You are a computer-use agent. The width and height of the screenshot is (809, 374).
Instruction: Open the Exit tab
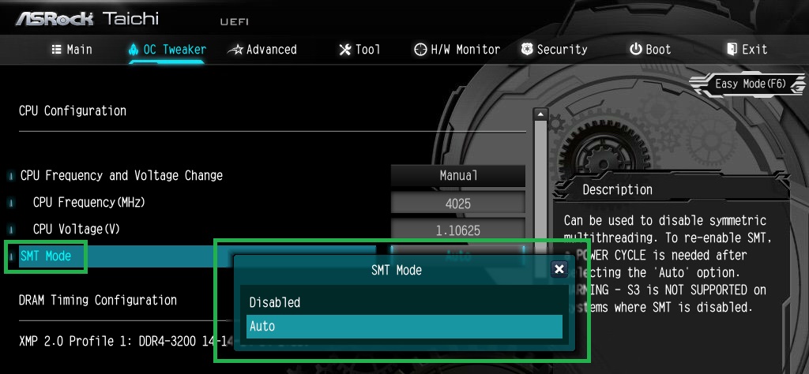[747, 50]
